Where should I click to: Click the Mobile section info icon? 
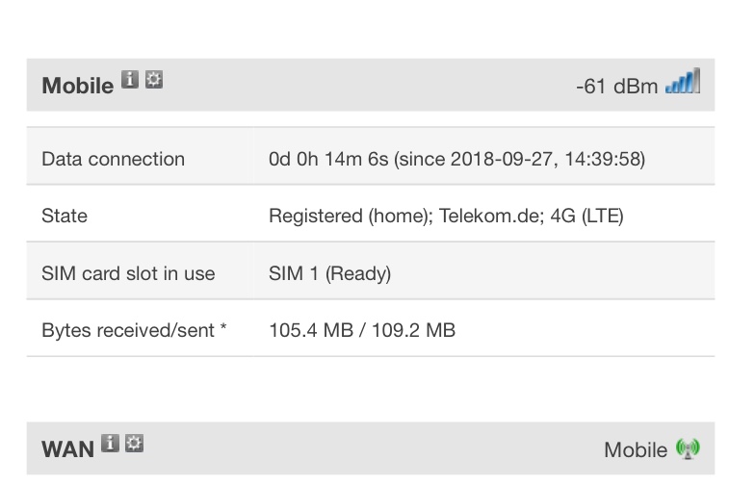130,81
